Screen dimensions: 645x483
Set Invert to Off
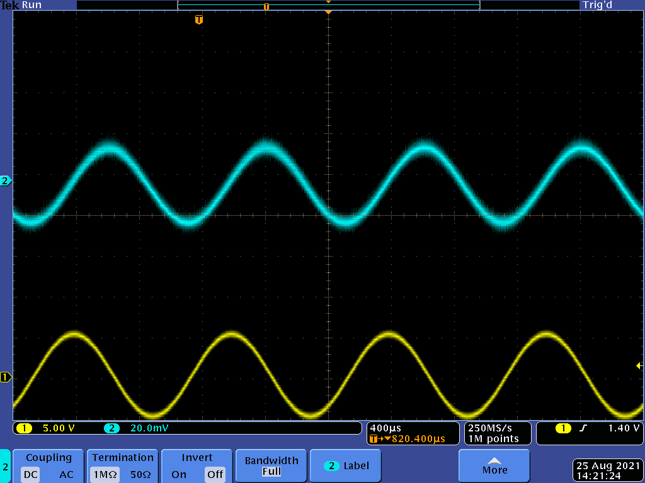click(215, 475)
